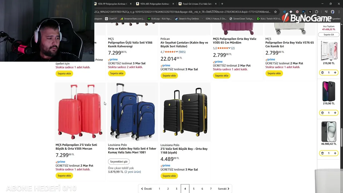Expand the 5,0 star rating popover
This screenshot has width=343, height=193.
pyautogui.click(x=229, y=48)
